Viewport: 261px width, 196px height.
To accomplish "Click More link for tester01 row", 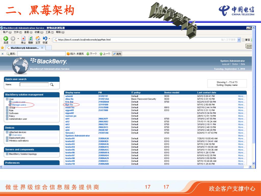I will (x=241, y=139).
